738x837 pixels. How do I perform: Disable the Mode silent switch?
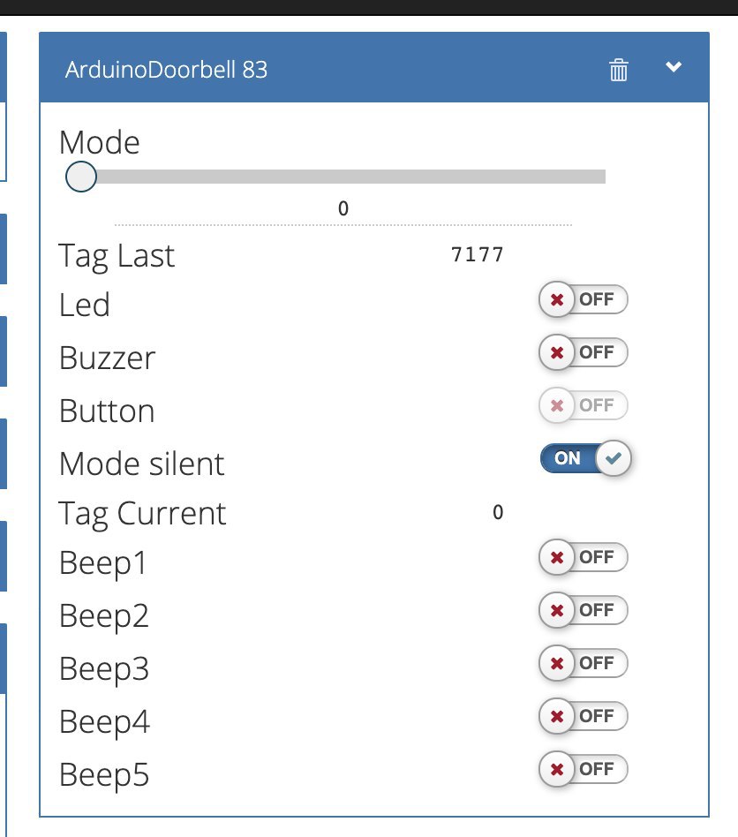tap(585, 458)
